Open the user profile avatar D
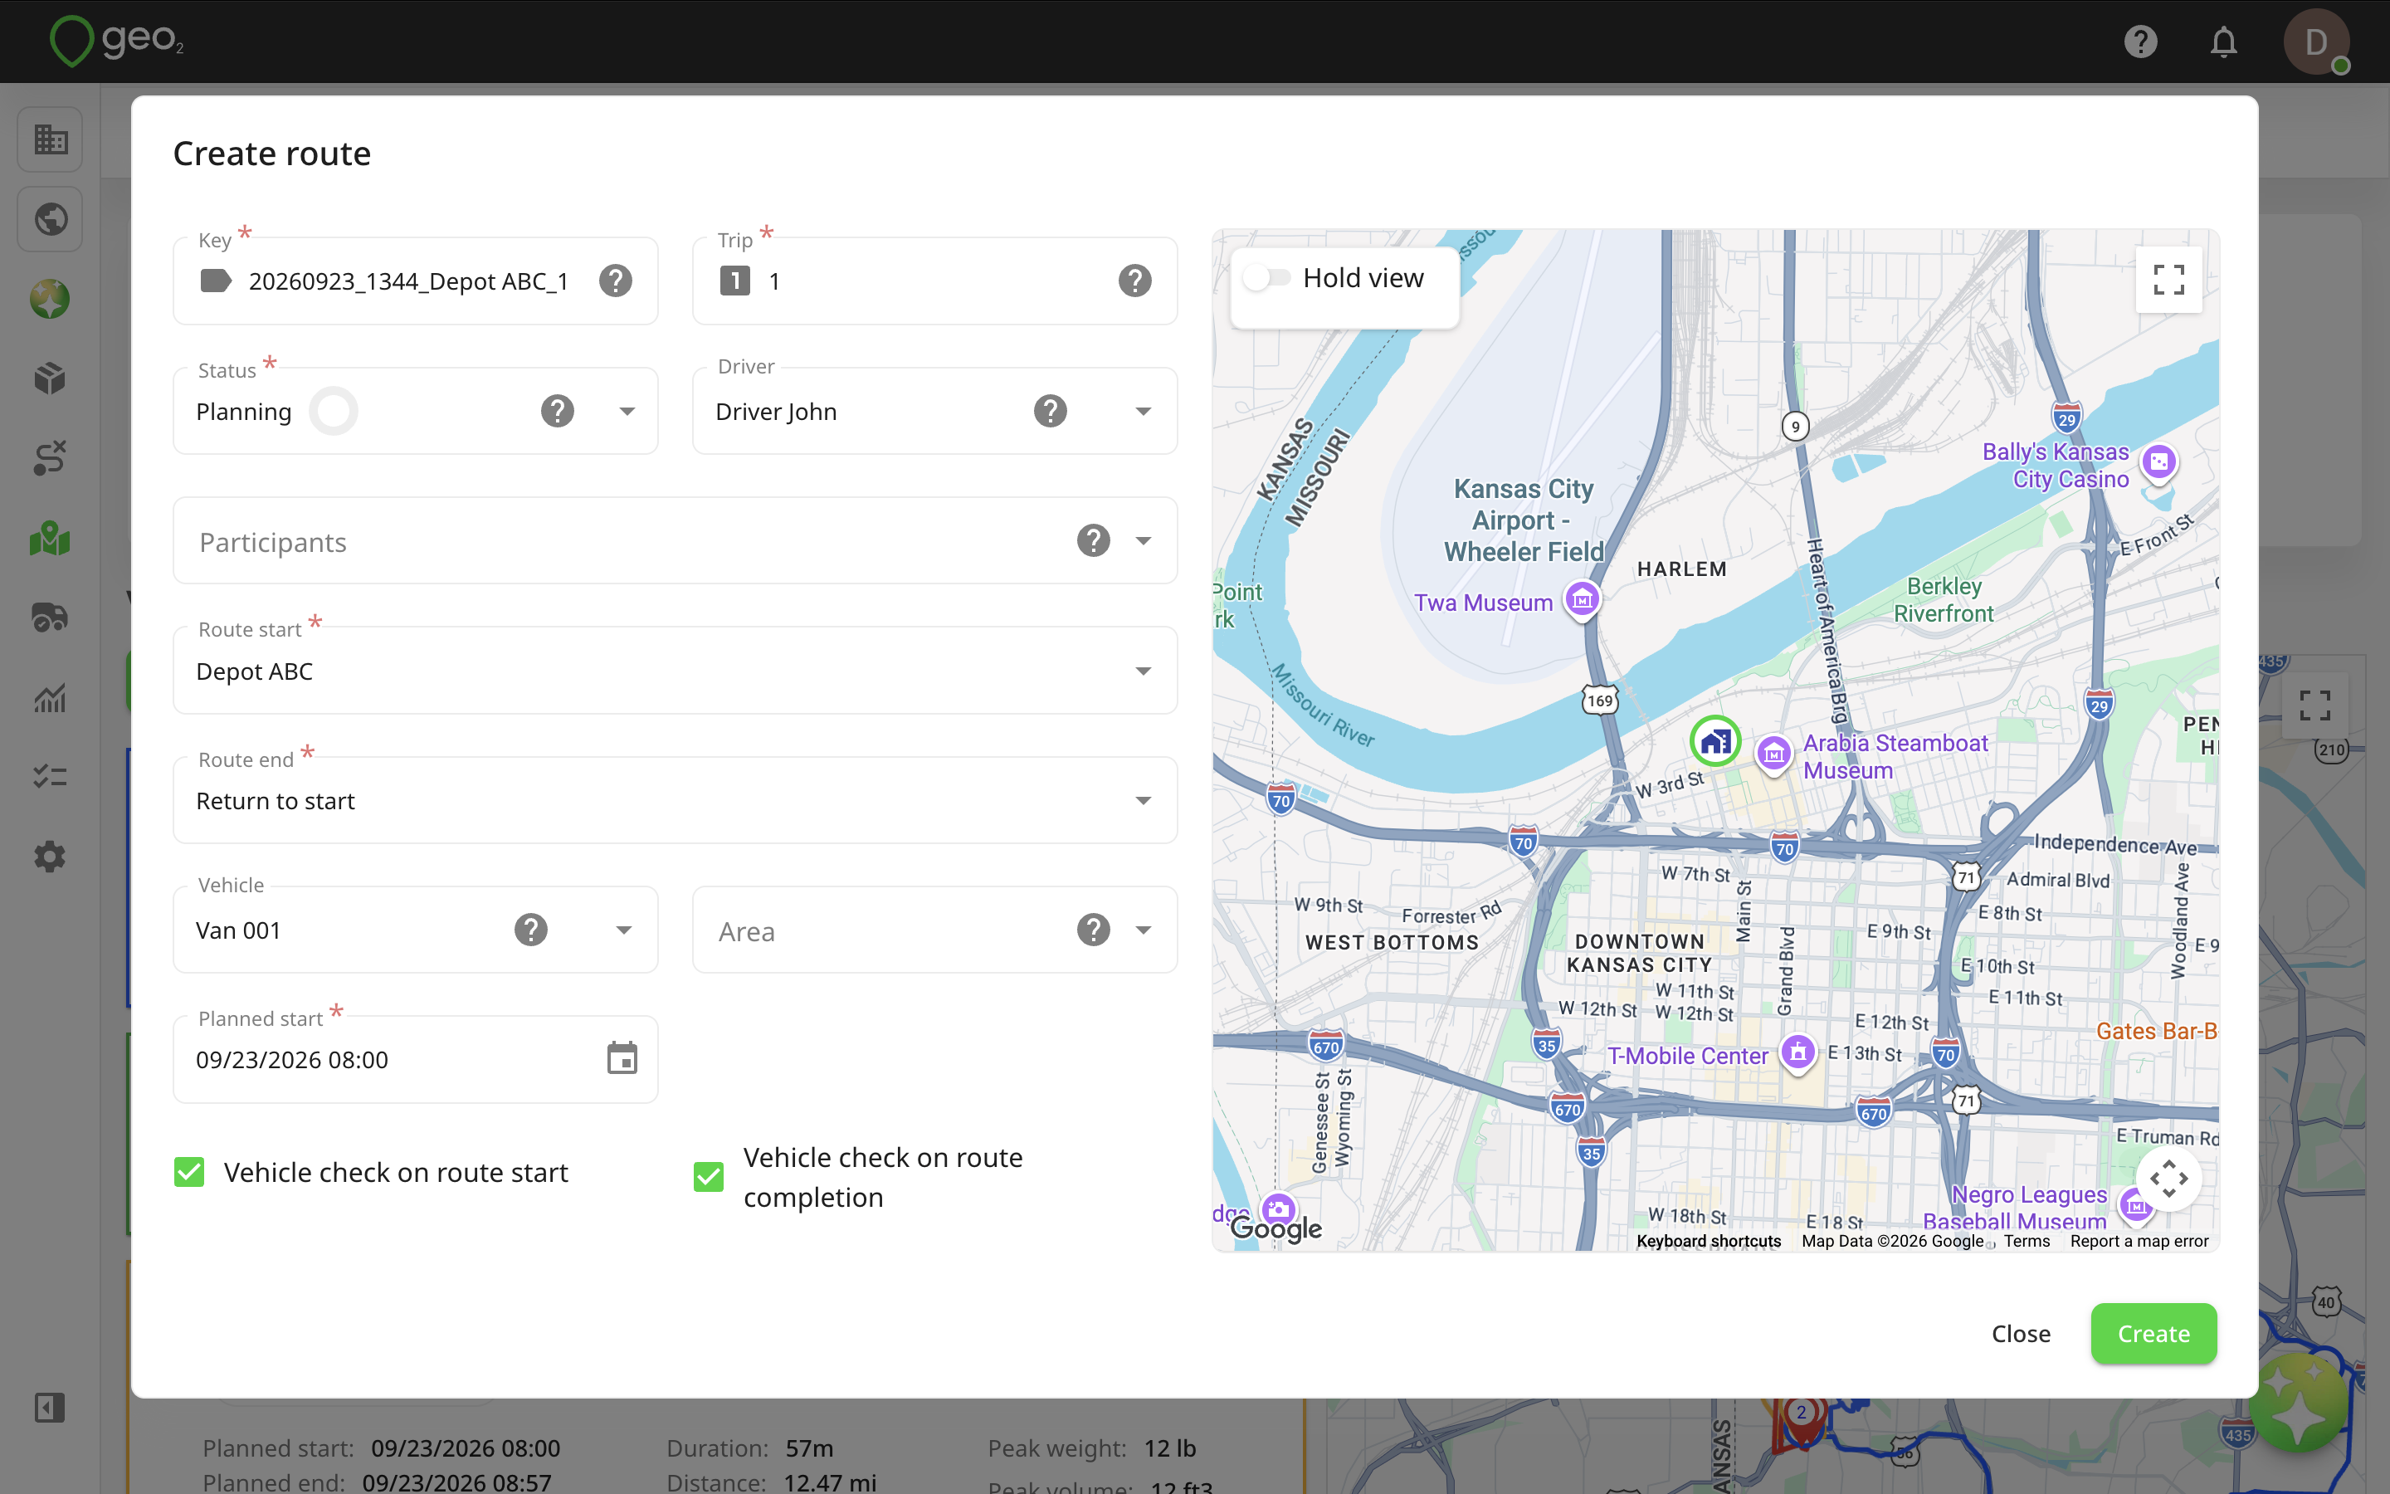This screenshot has width=2390, height=1494. click(2315, 41)
